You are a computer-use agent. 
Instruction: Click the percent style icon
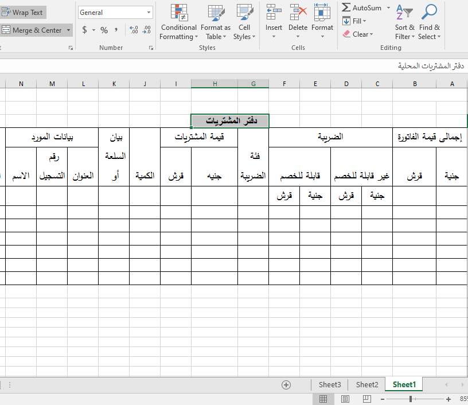tap(104, 30)
